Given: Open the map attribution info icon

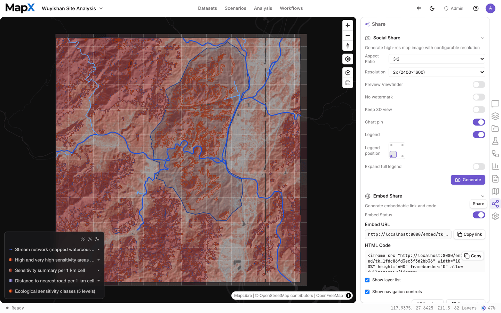Looking at the screenshot, I should pos(348,296).
